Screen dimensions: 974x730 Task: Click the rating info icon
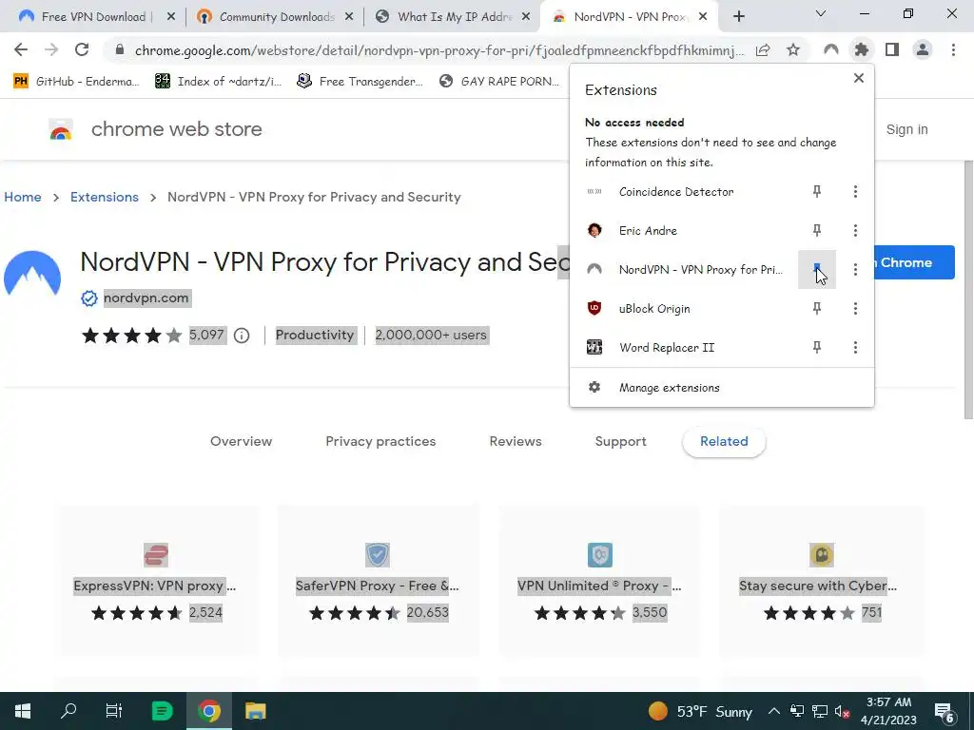[x=242, y=336]
